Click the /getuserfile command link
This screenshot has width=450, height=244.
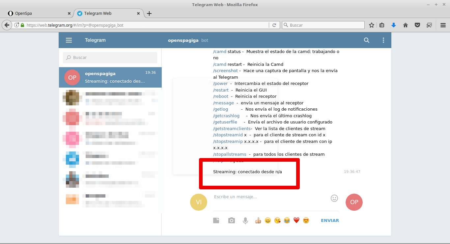(x=225, y=122)
